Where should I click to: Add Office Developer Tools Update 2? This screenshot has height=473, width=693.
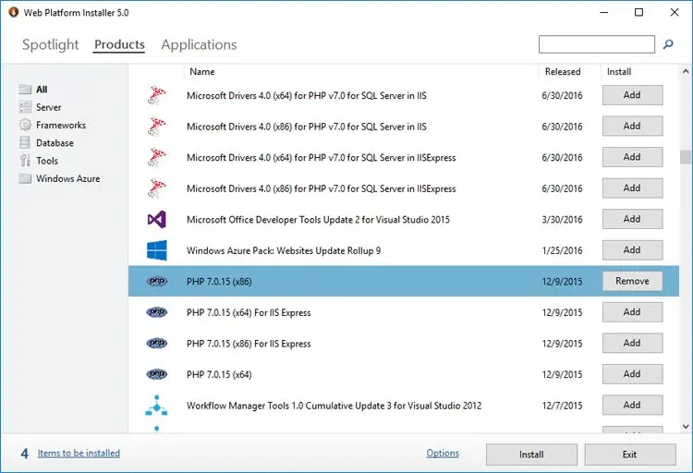[632, 219]
